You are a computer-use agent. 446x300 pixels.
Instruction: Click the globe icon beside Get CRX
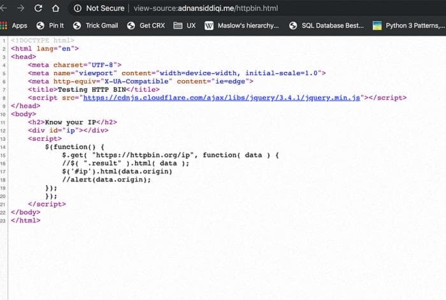pyautogui.click(x=131, y=25)
